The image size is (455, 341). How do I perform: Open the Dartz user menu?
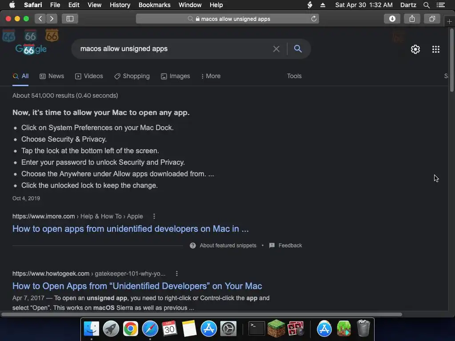click(x=408, y=5)
